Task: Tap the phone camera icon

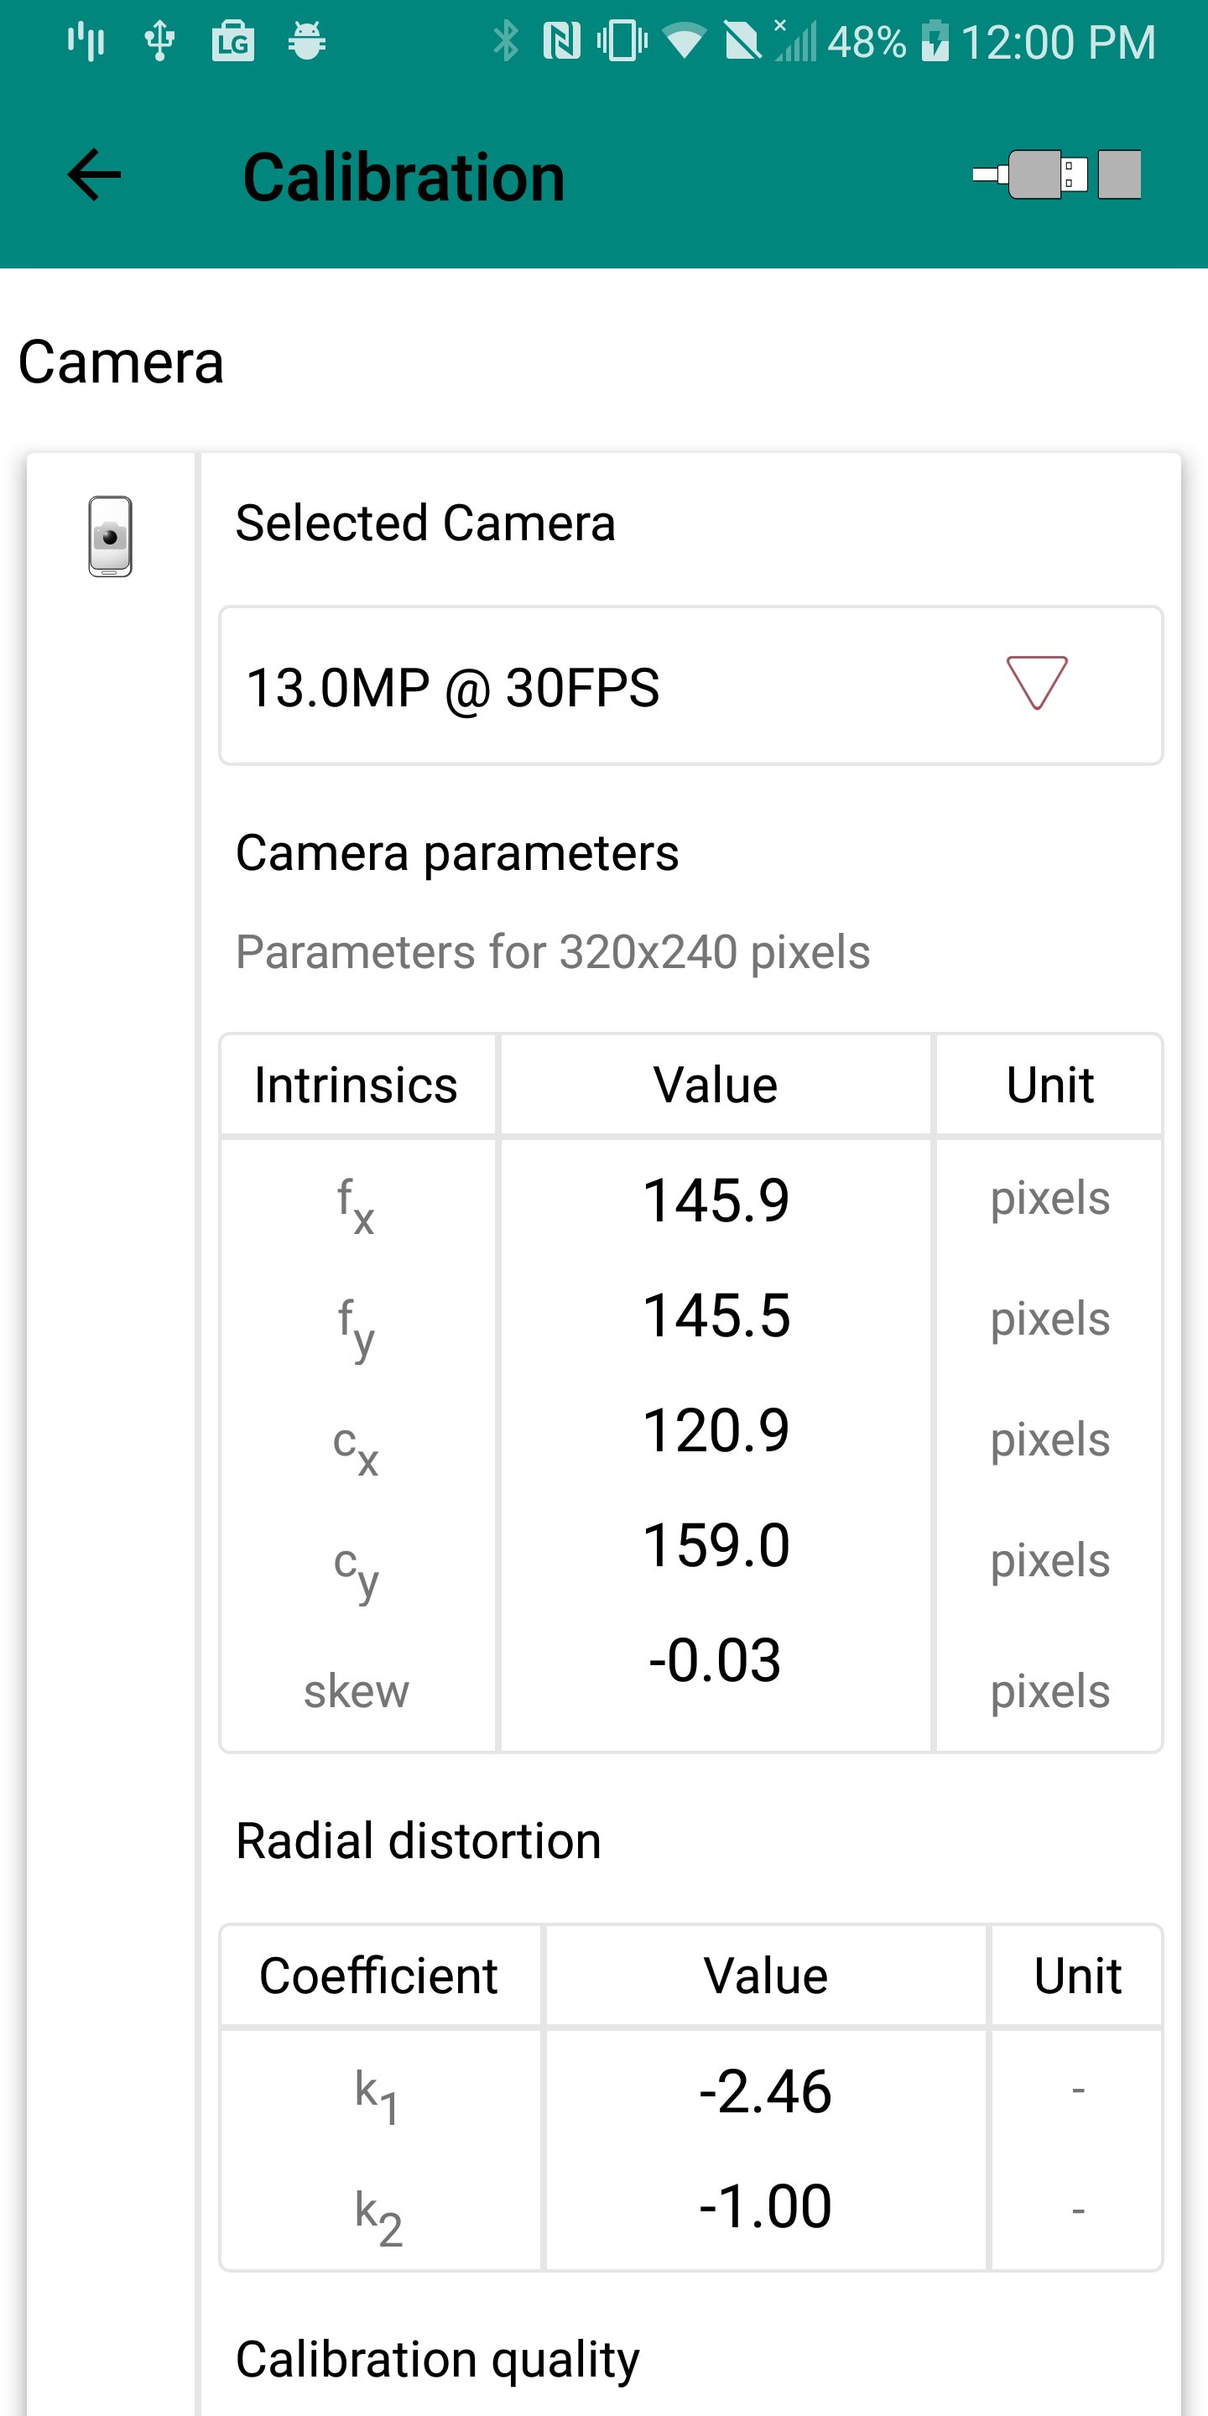Action: (x=111, y=537)
